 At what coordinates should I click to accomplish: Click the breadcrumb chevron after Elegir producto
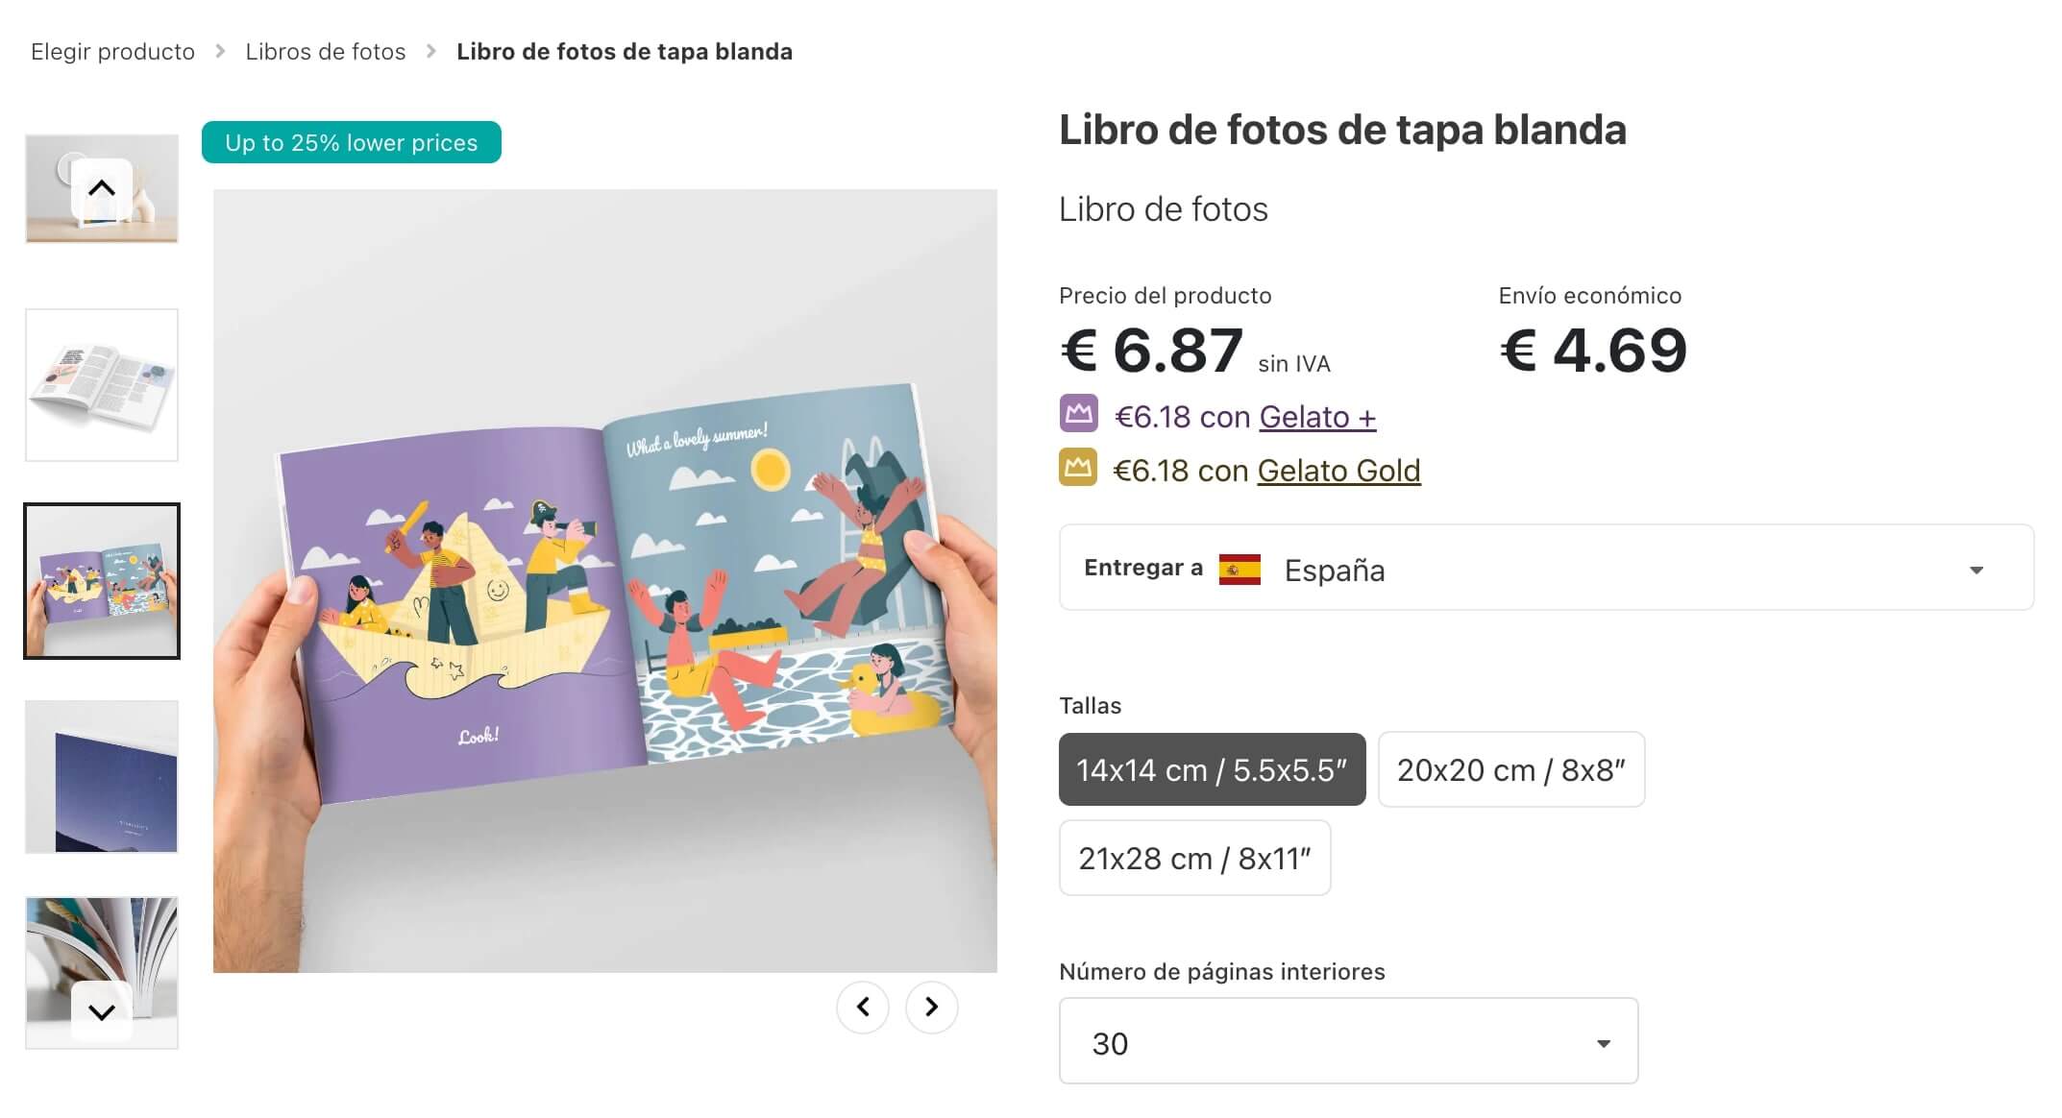pyautogui.click(x=221, y=52)
